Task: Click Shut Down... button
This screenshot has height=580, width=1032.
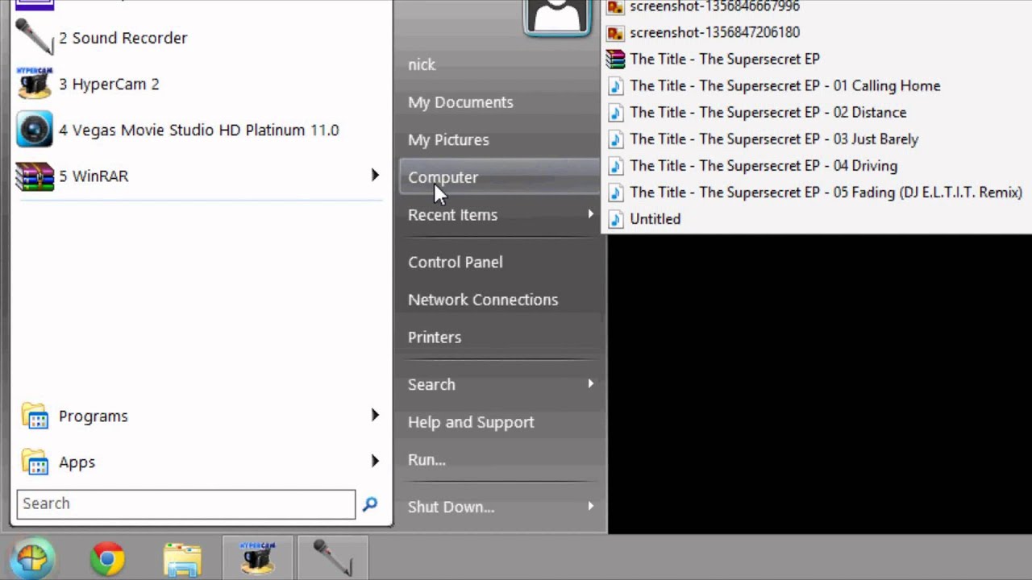Action: point(451,507)
